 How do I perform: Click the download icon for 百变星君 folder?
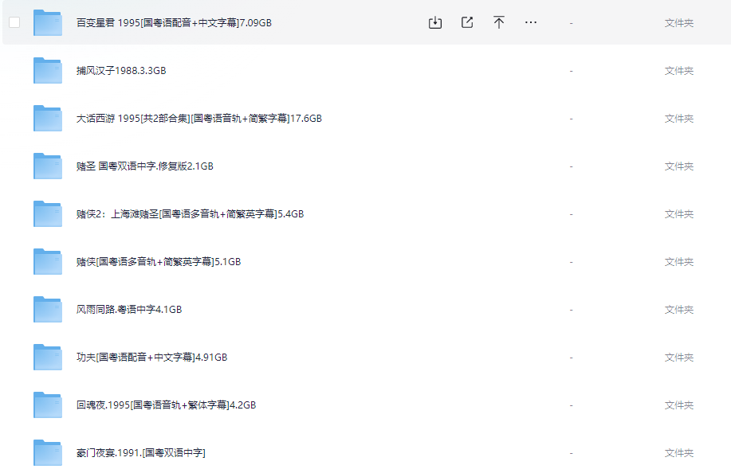(x=434, y=23)
